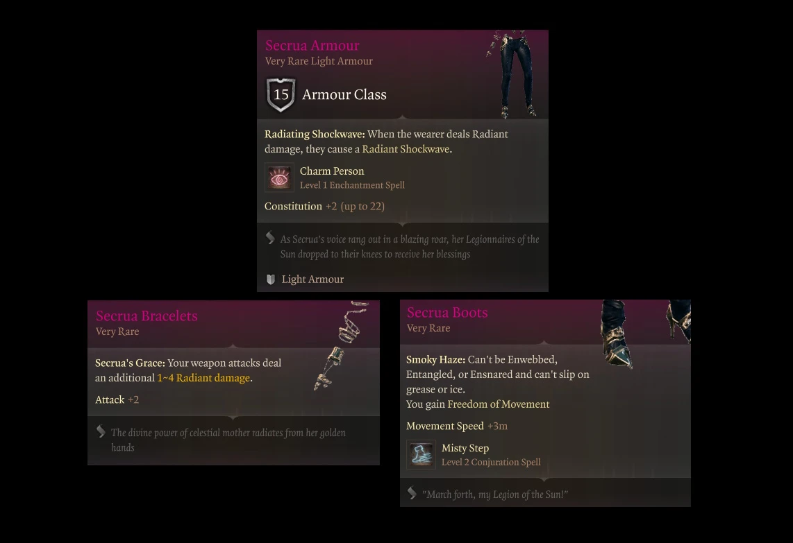The height and width of the screenshot is (543, 793).
Task: Click the Secrua Boots lore quill icon
Action: pyautogui.click(x=412, y=493)
